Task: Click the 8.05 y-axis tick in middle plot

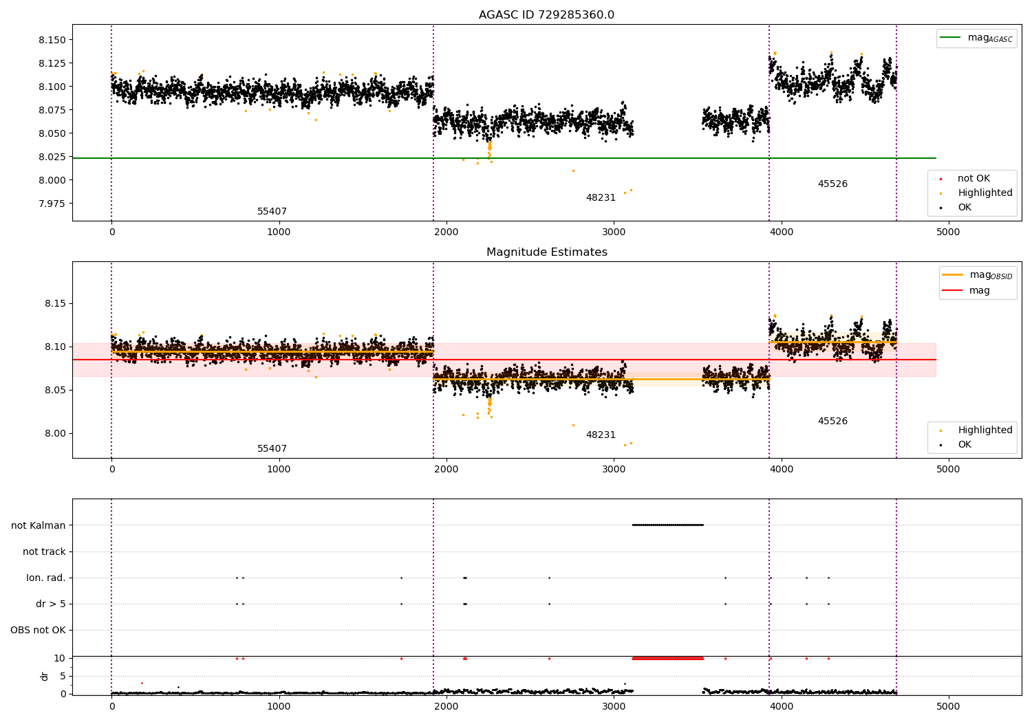Action: (55, 391)
